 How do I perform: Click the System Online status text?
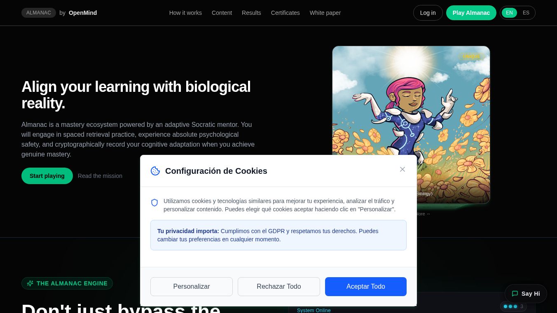[x=314, y=310]
